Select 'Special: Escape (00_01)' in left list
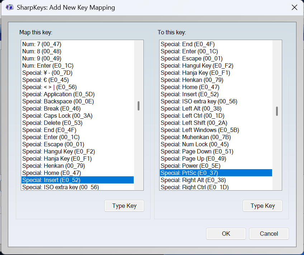Image resolution: width=304 pixels, height=255 pixels. (77, 144)
